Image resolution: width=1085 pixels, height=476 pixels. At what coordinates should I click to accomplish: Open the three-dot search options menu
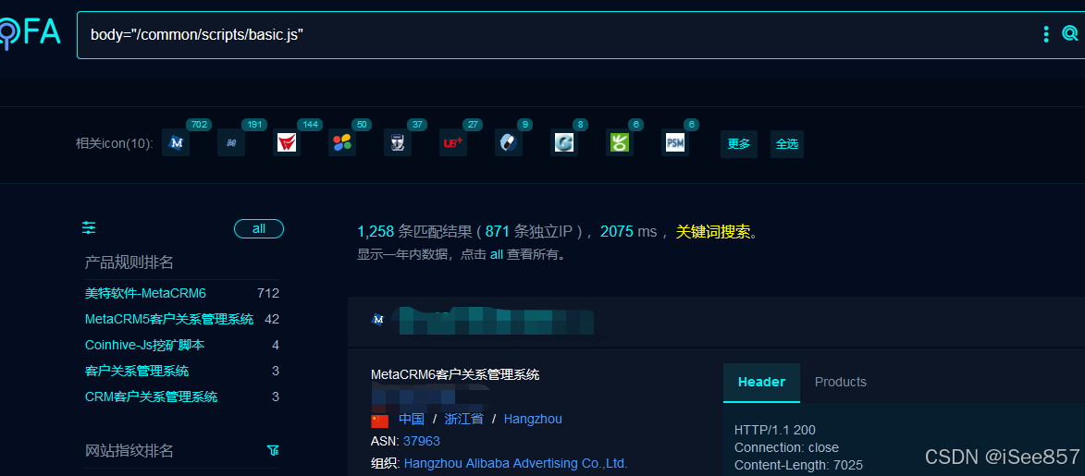[x=1045, y=34]
